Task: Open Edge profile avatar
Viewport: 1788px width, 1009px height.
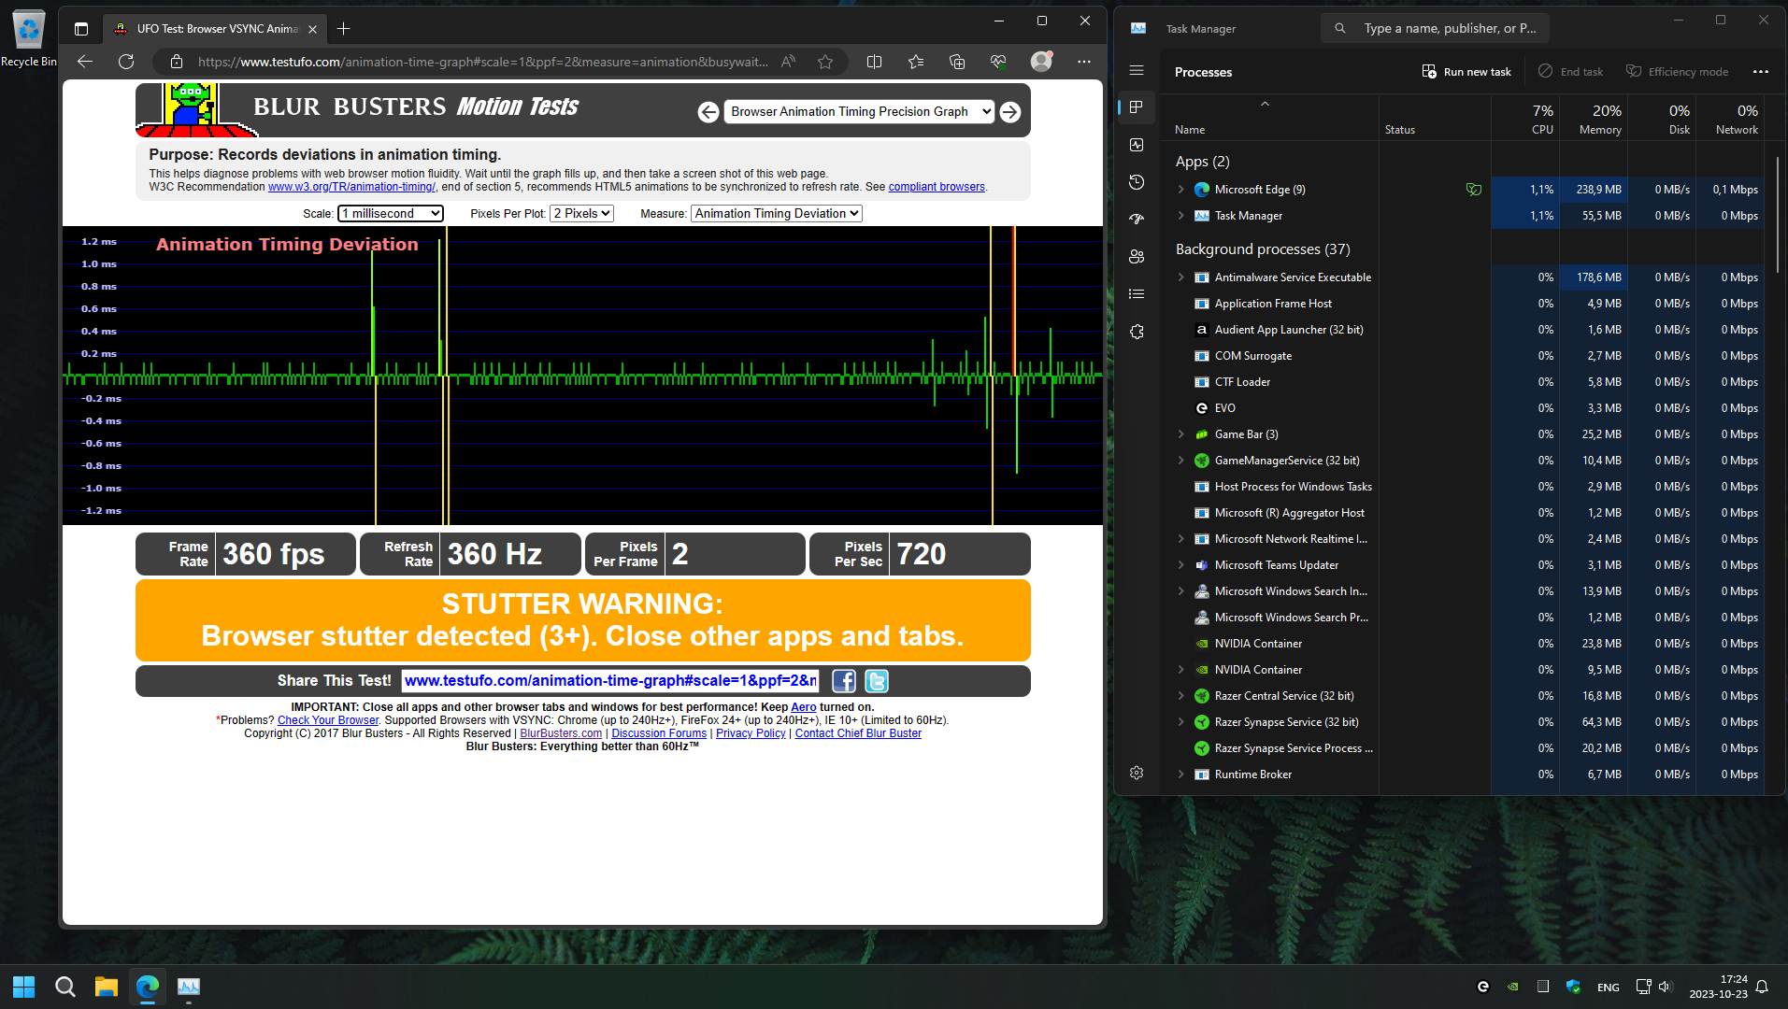Action: pyautogui.click(x=1041, y=62)
